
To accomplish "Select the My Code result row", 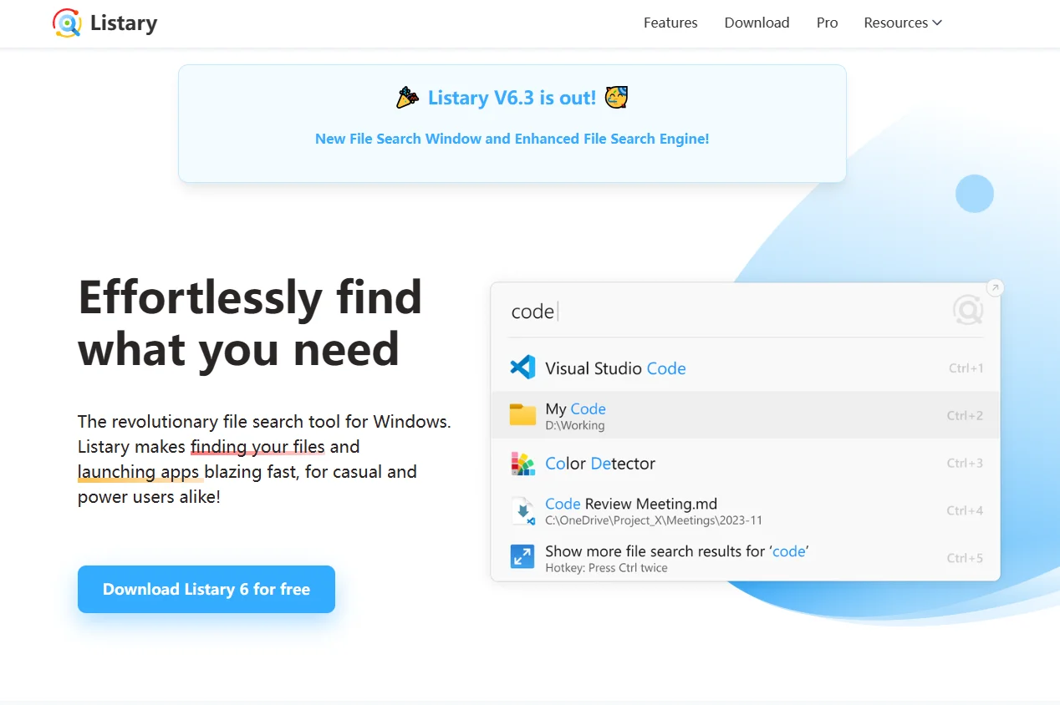I will 746,415.
